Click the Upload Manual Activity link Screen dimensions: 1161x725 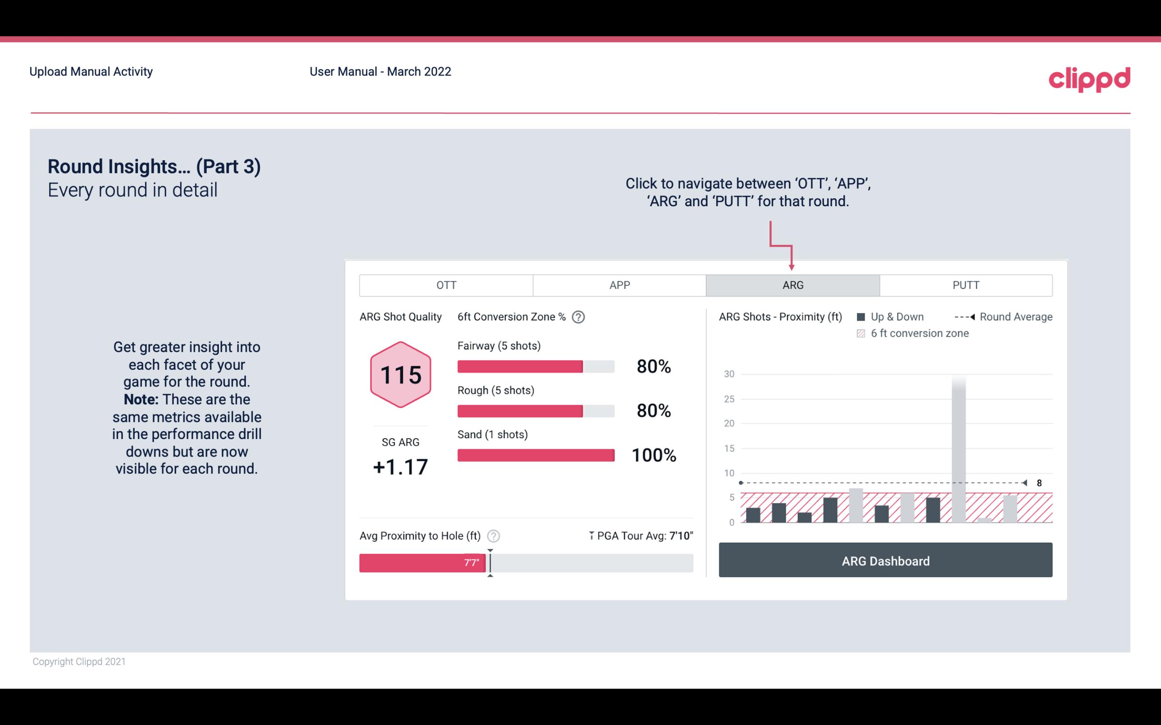(91, 71)
